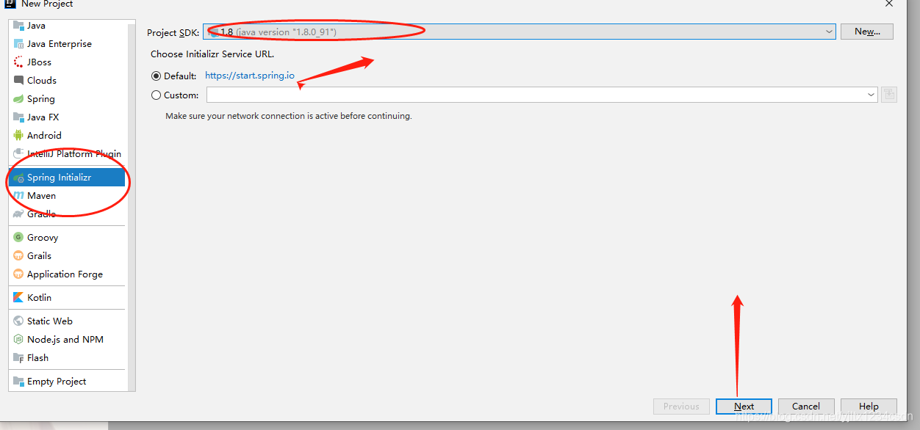Open the https://start.spring.io link
The image size is (920, 430).
250,76
